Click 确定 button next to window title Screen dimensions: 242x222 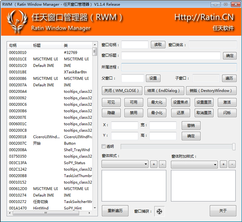point(229,56)
